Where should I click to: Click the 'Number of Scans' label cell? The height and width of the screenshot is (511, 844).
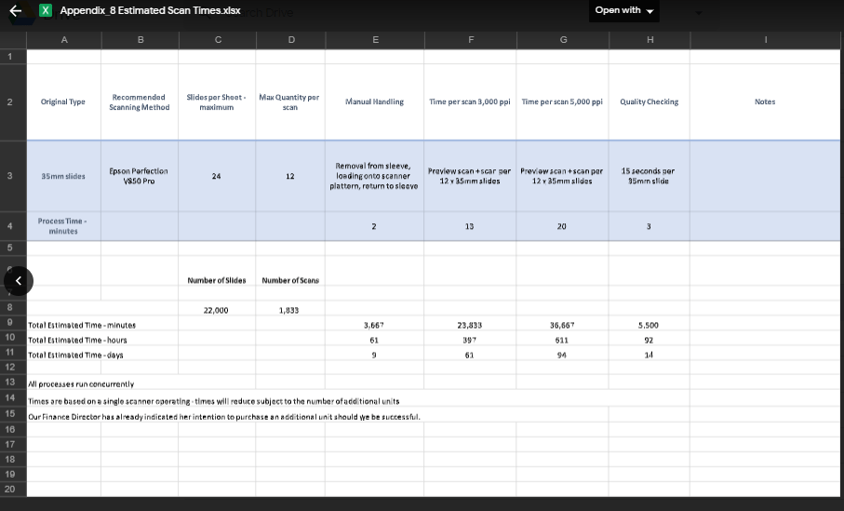coord(290,280)
